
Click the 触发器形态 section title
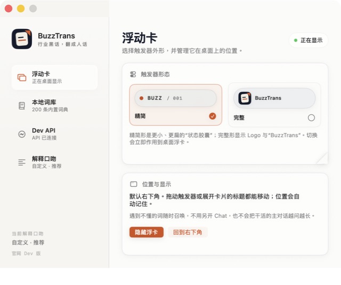155,74
